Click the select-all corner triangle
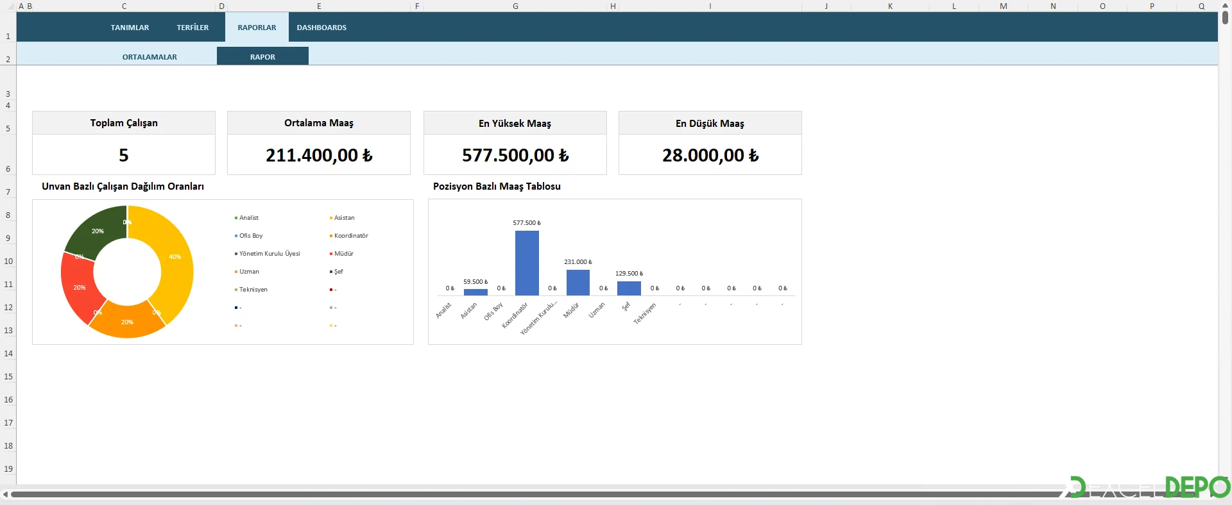Viewport: 1232px width, 505px height. point(10,6)
